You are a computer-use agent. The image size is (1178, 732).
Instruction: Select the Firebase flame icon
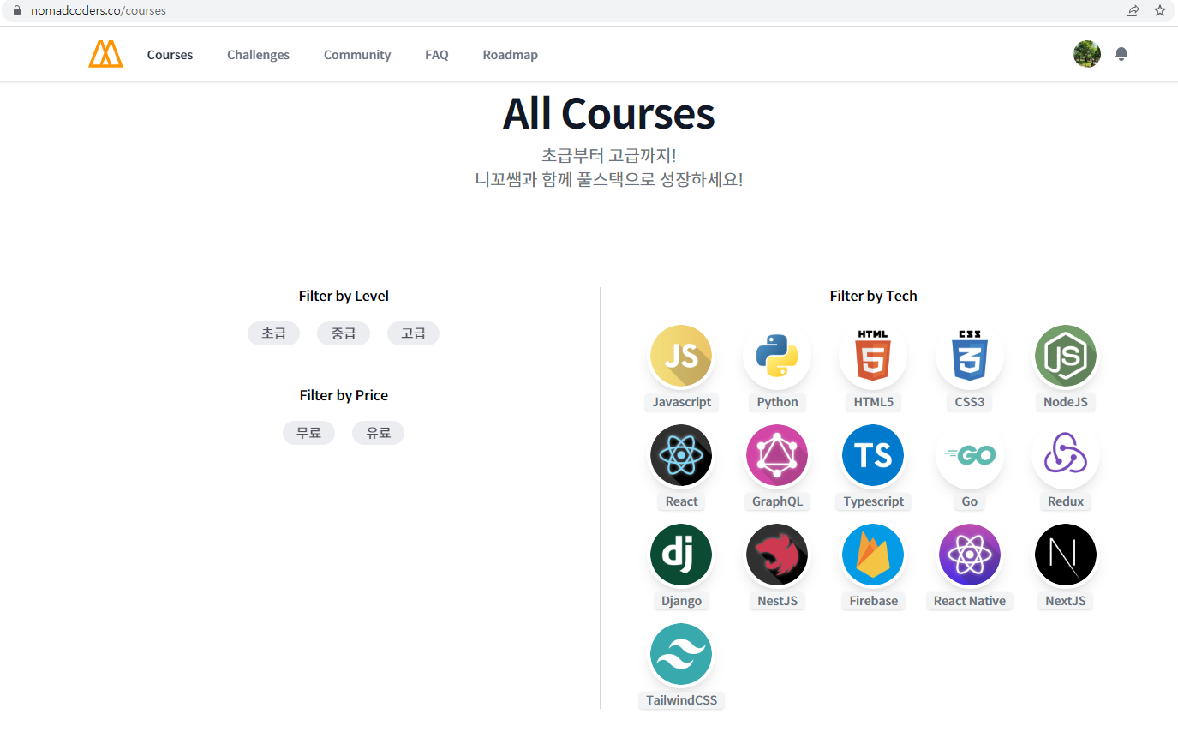pyautogui.click(x=873, y=555)
